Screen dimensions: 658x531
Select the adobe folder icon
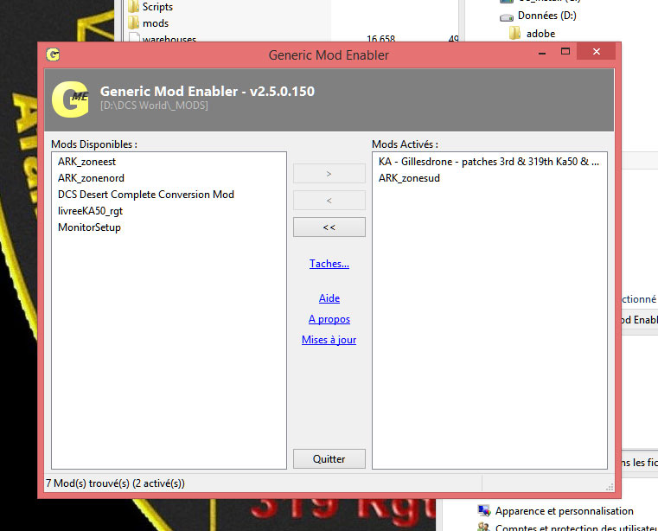coord(515,34)
